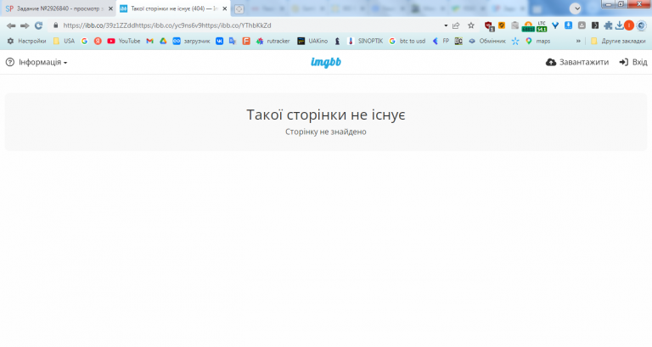
Task: Go back to the previous page
Action: coord(11,25)
